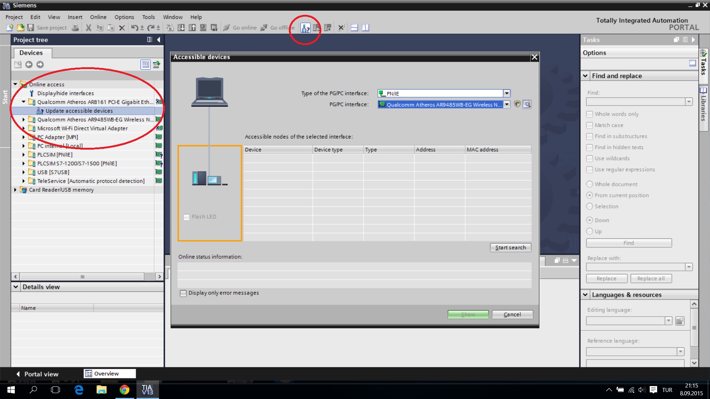Check the Match case option
Screen dimensions: 710x399
pos(589,126)
